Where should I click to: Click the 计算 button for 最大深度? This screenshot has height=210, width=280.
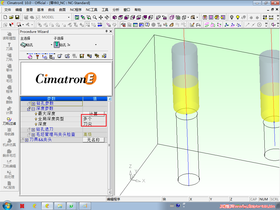(x=94, y=114)
